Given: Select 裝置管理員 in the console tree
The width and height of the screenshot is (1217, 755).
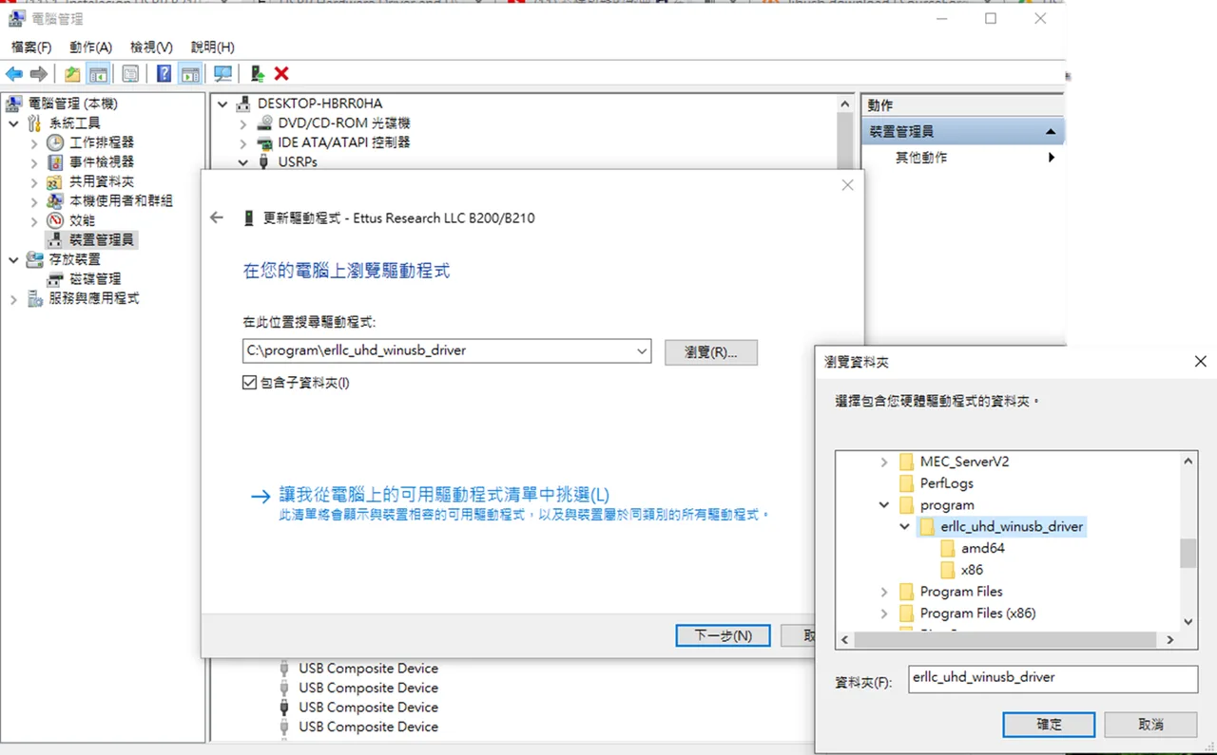Looking at the screenshot, I should click(102, 240).
